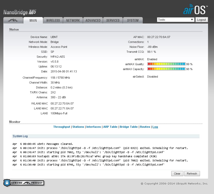
Task: Click the 'Messages cleared' log entry
Action: [43, 144]
